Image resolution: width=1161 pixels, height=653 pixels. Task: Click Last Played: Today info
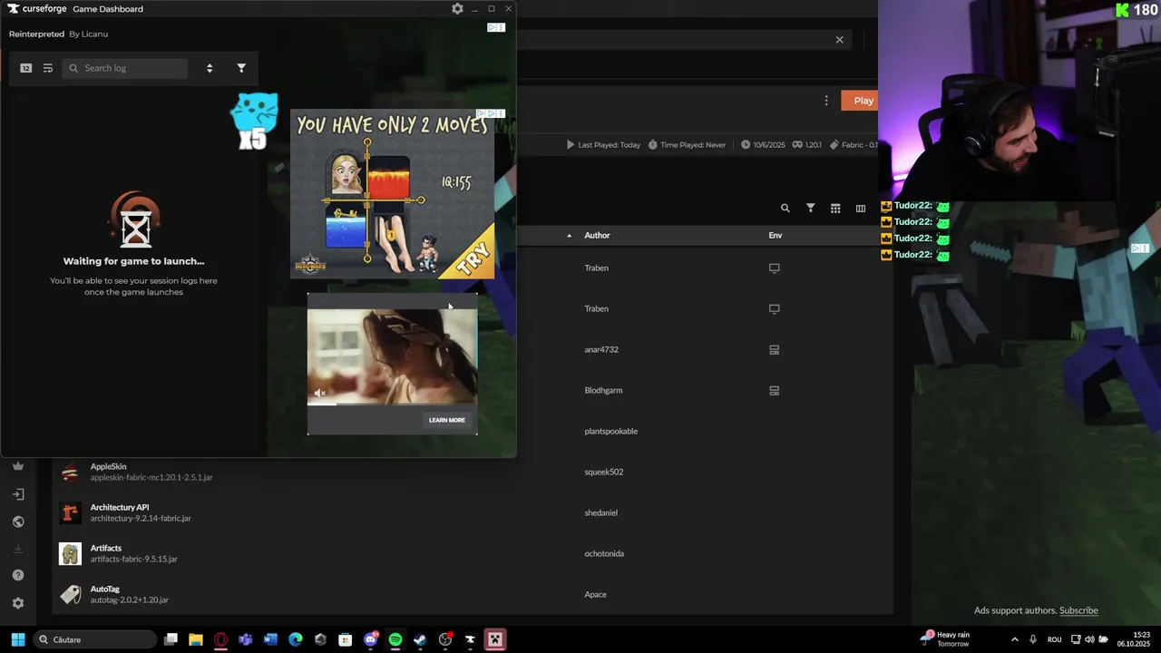603,145
